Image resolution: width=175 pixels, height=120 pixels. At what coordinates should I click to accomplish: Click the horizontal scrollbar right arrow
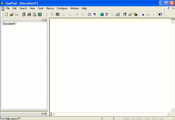[x=169, y=114]
